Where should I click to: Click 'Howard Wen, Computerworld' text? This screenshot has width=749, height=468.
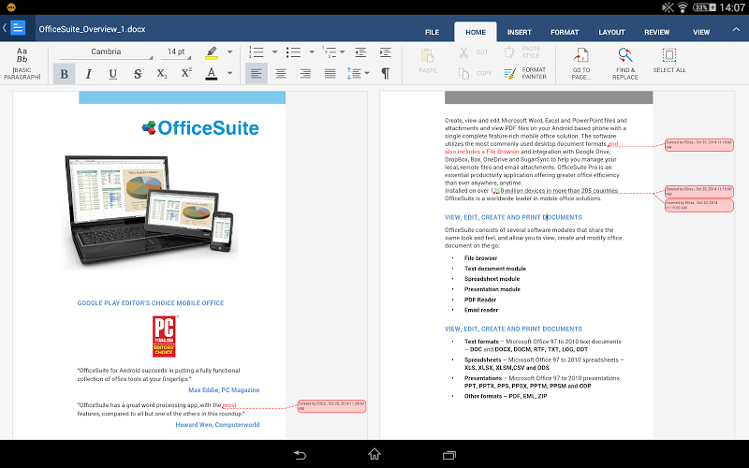[x=217, y=425]
